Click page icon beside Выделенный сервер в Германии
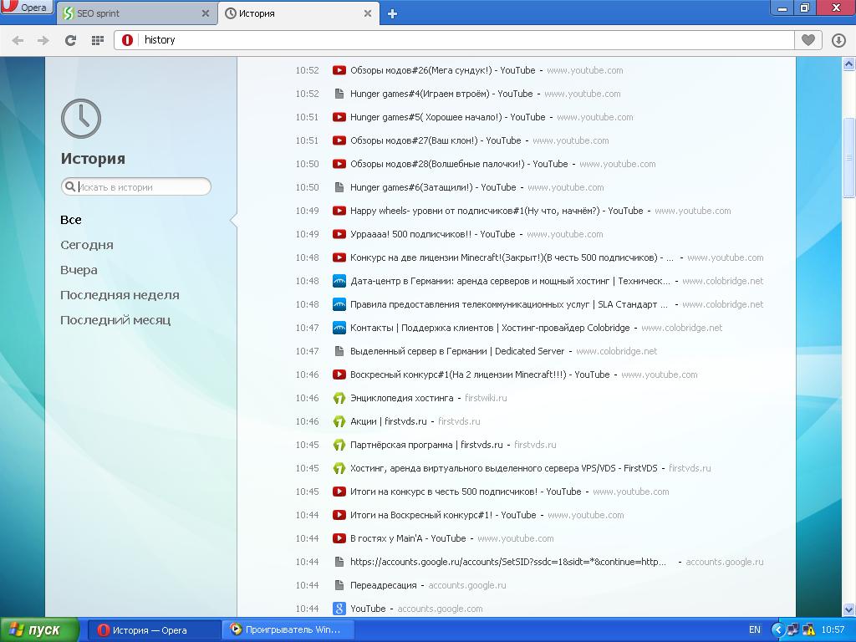Image resolution: width=856 pixels, height=642 pixels. point(339,352)
